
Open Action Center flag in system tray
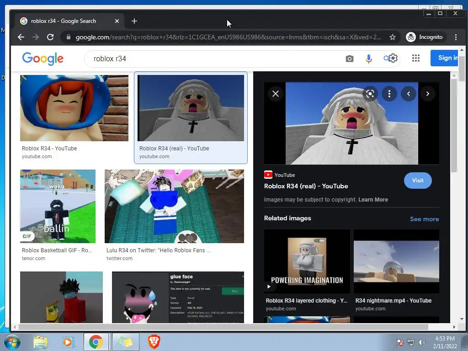click(399, 342)
